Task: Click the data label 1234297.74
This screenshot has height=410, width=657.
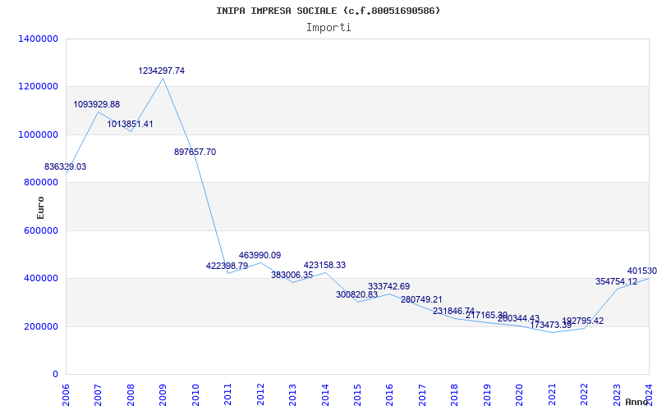Action: [x=161, y=71]
